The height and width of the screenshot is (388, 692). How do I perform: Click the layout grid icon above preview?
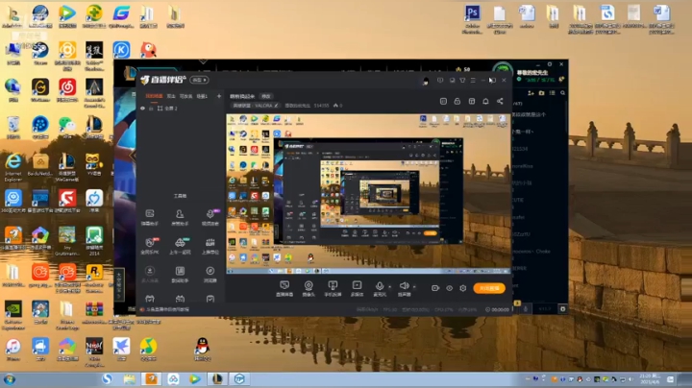coord(471,102)
